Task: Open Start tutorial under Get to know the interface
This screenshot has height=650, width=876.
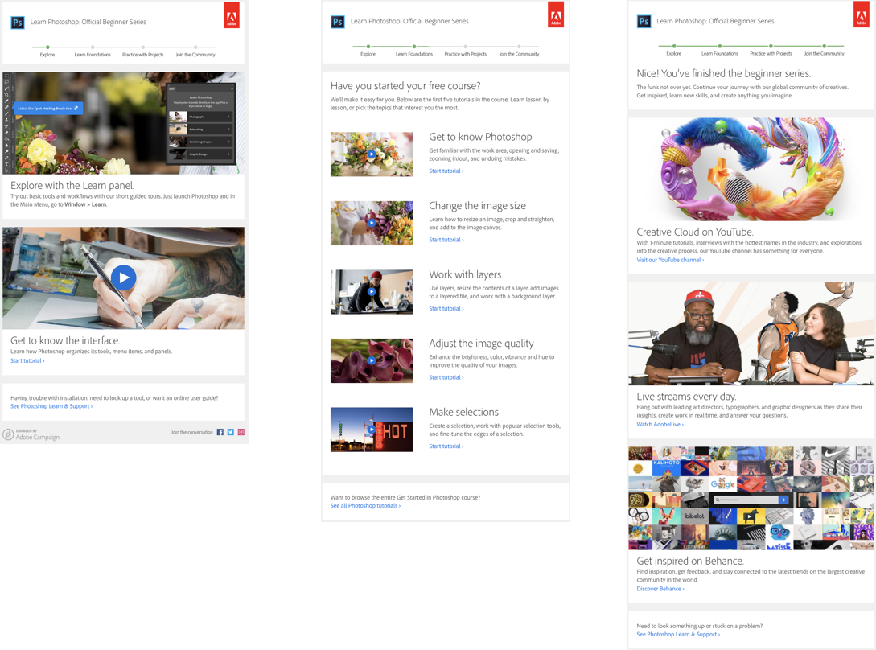Action: coord(27,361)
